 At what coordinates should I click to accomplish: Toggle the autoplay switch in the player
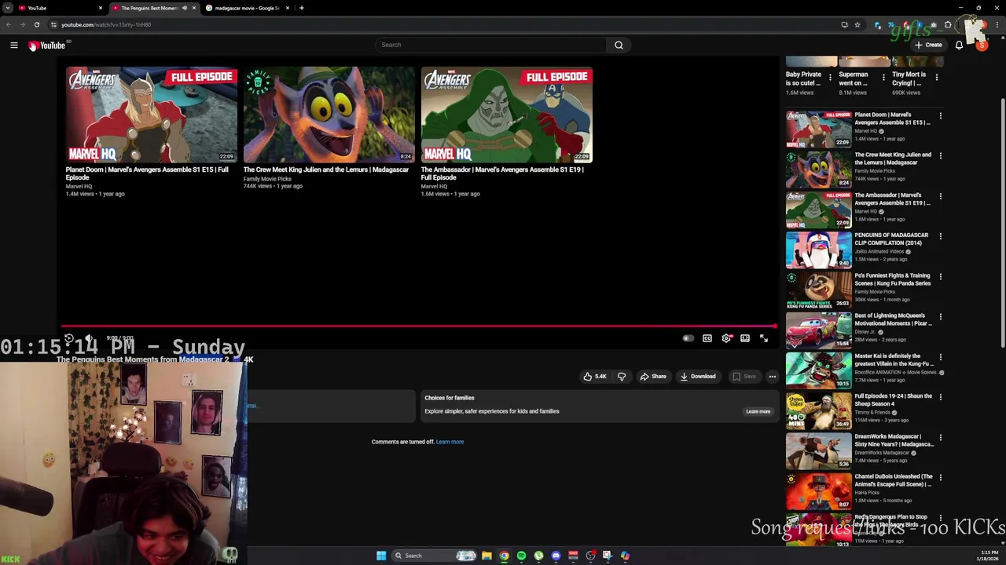point(688,338)
